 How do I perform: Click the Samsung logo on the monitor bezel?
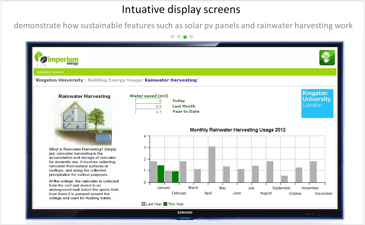coord(185,212)
